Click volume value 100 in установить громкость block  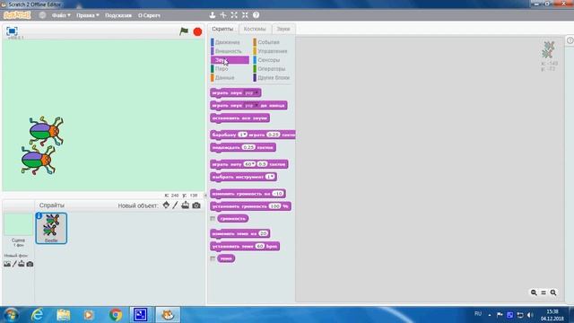[275, 206]
